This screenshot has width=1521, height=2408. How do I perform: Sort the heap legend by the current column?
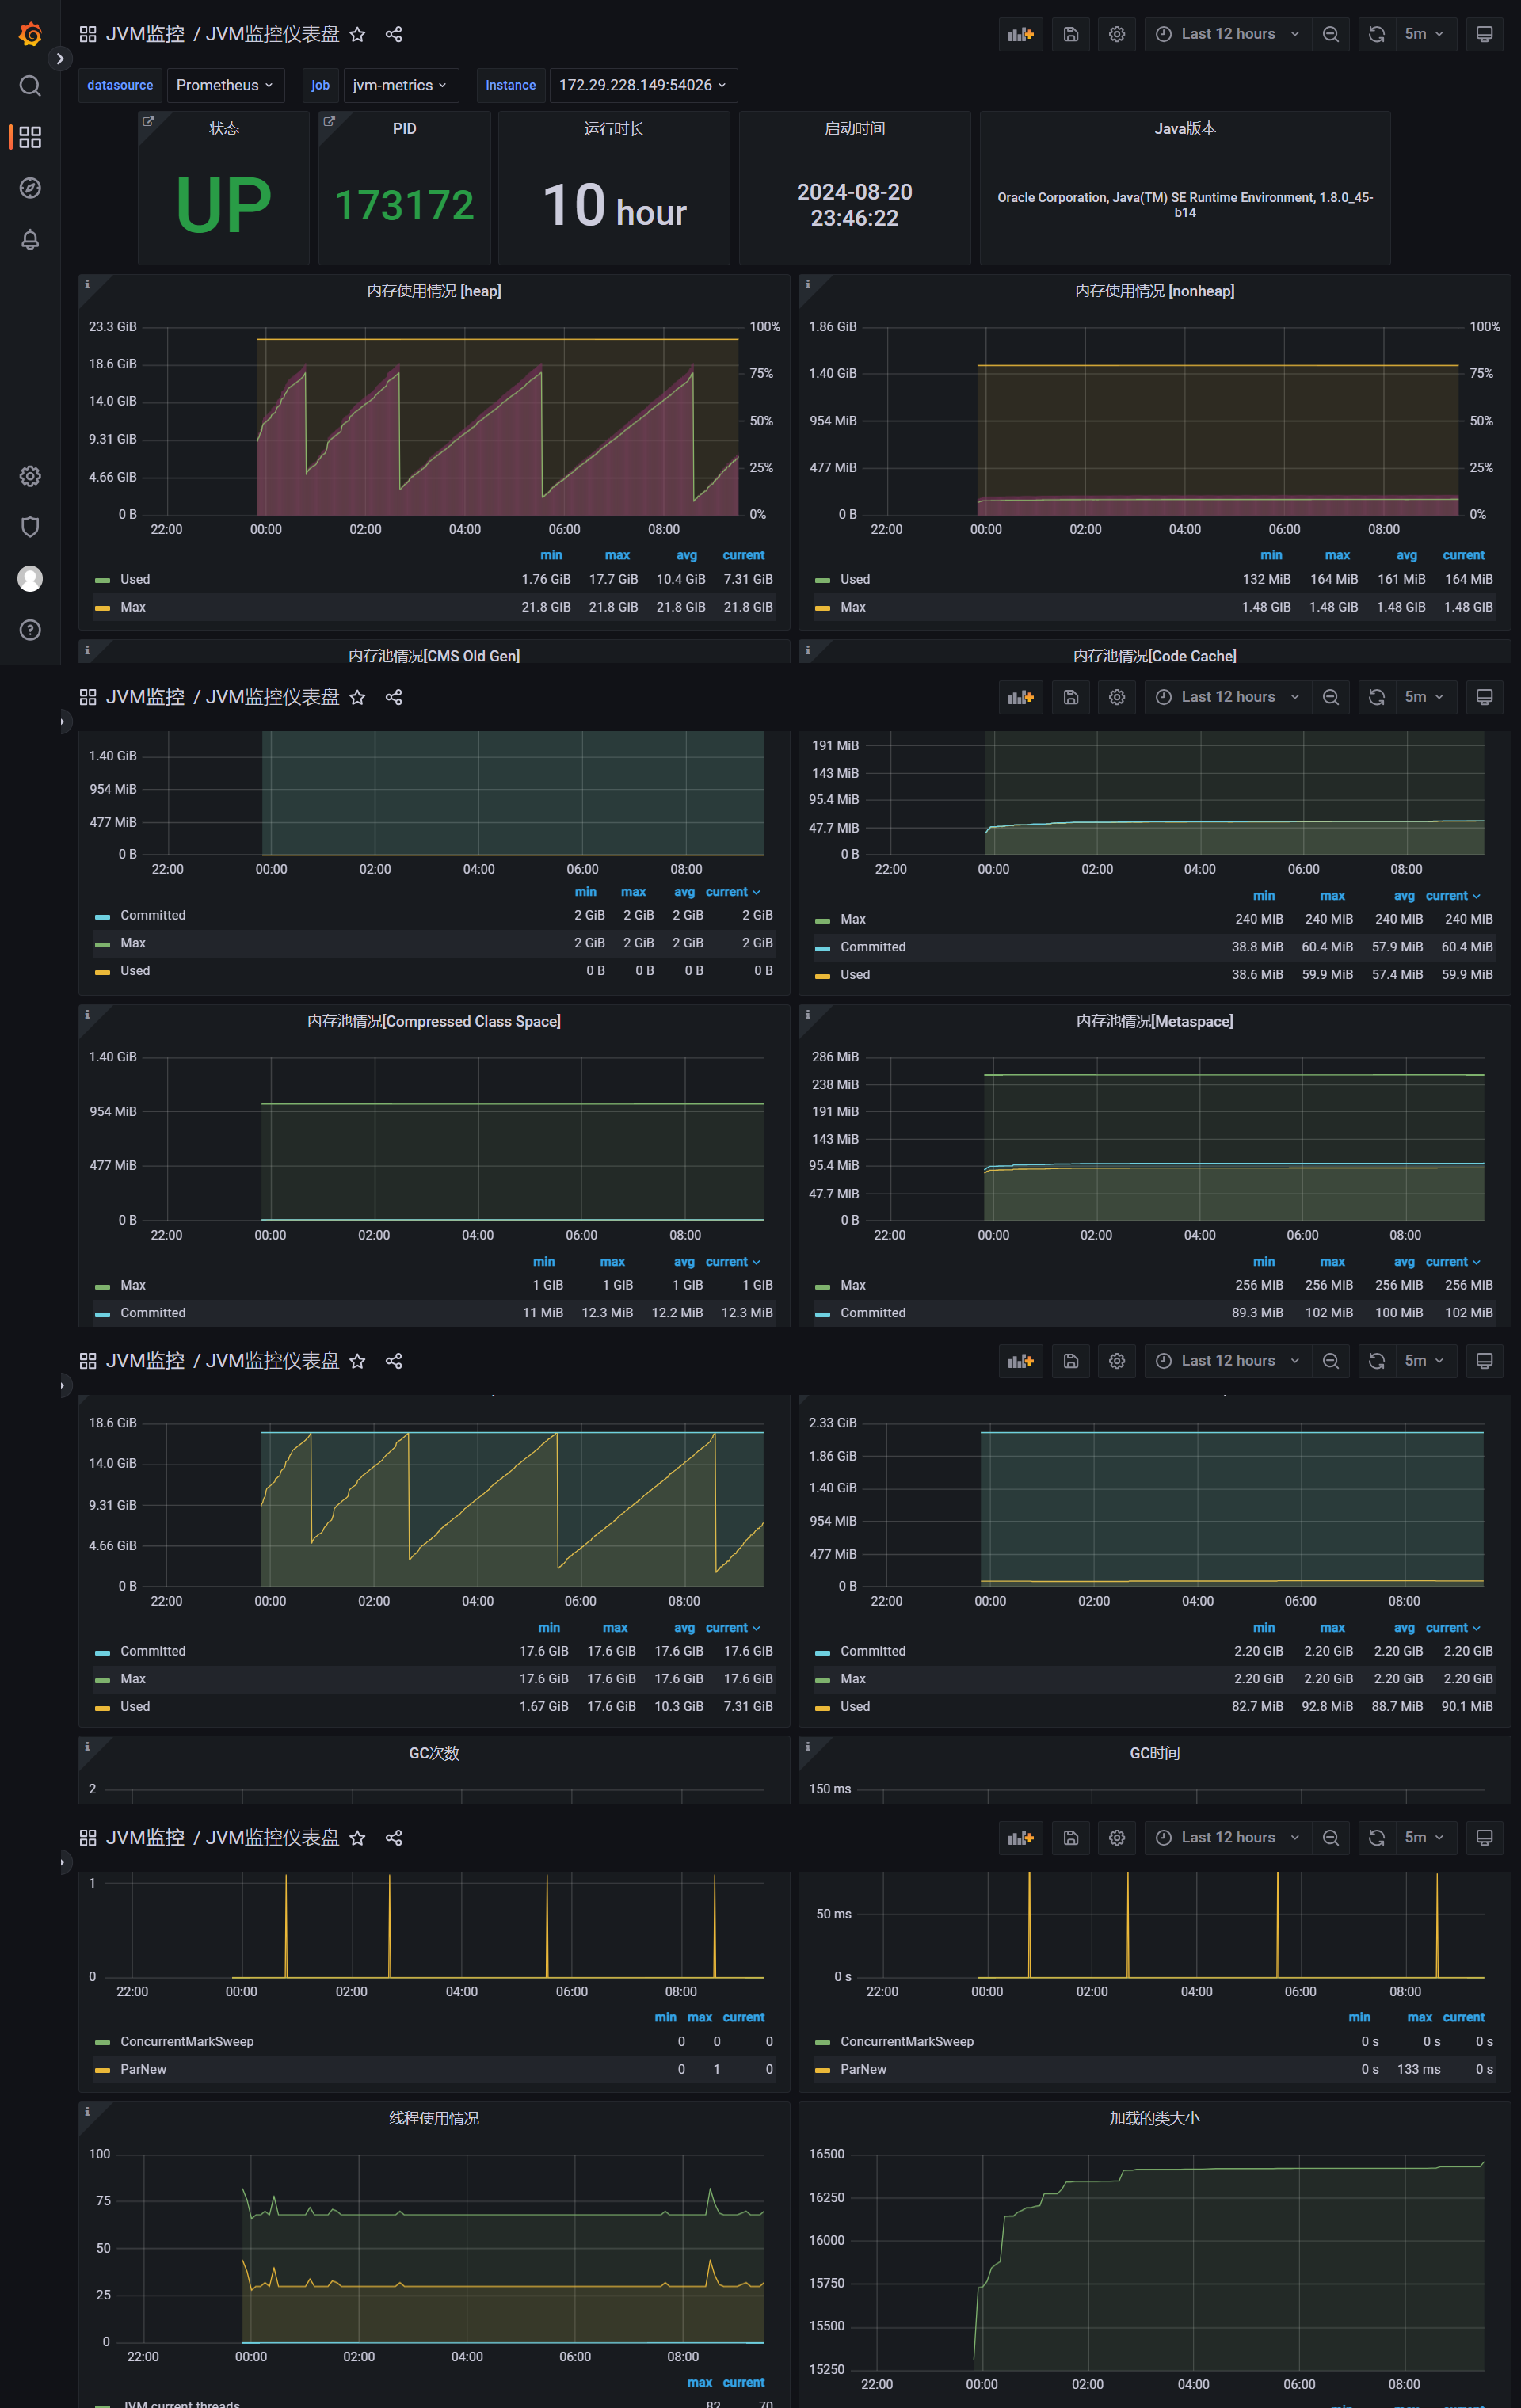(x=743, y=555)
